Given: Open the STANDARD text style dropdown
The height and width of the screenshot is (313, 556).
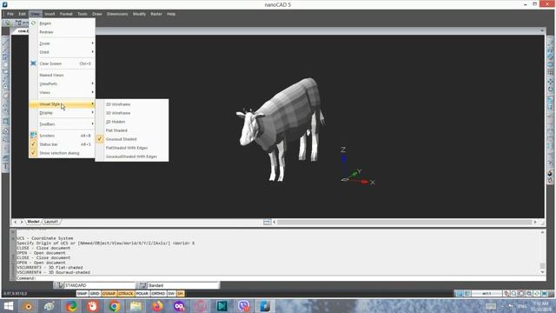Looking at the screenshot, I should (x=99, y=285).
